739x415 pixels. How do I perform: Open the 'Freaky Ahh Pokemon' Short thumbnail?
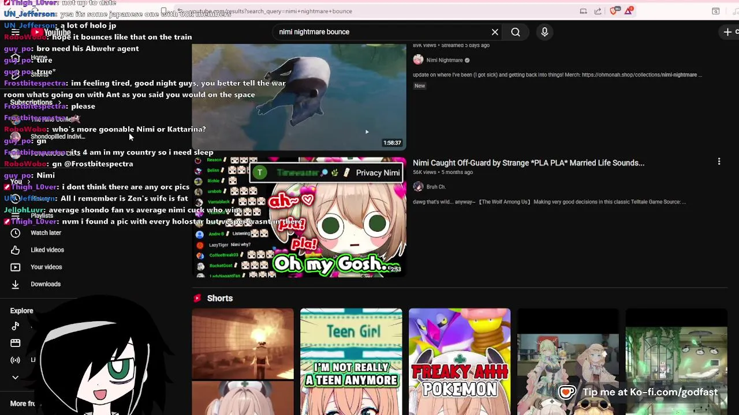pos(460,361)
